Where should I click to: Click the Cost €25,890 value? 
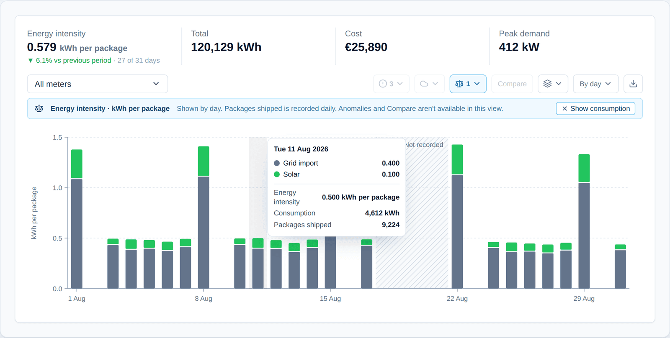coord(366,47)
